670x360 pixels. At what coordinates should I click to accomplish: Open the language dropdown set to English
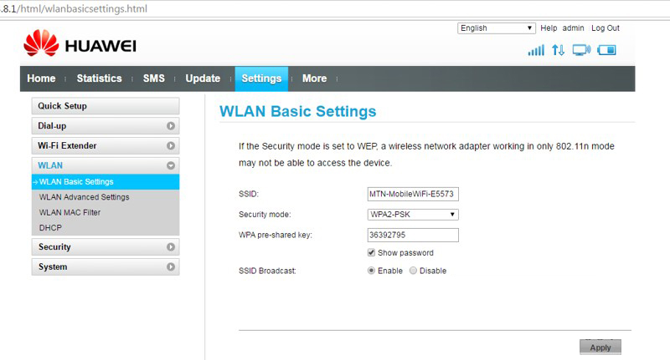coord(496,28)
